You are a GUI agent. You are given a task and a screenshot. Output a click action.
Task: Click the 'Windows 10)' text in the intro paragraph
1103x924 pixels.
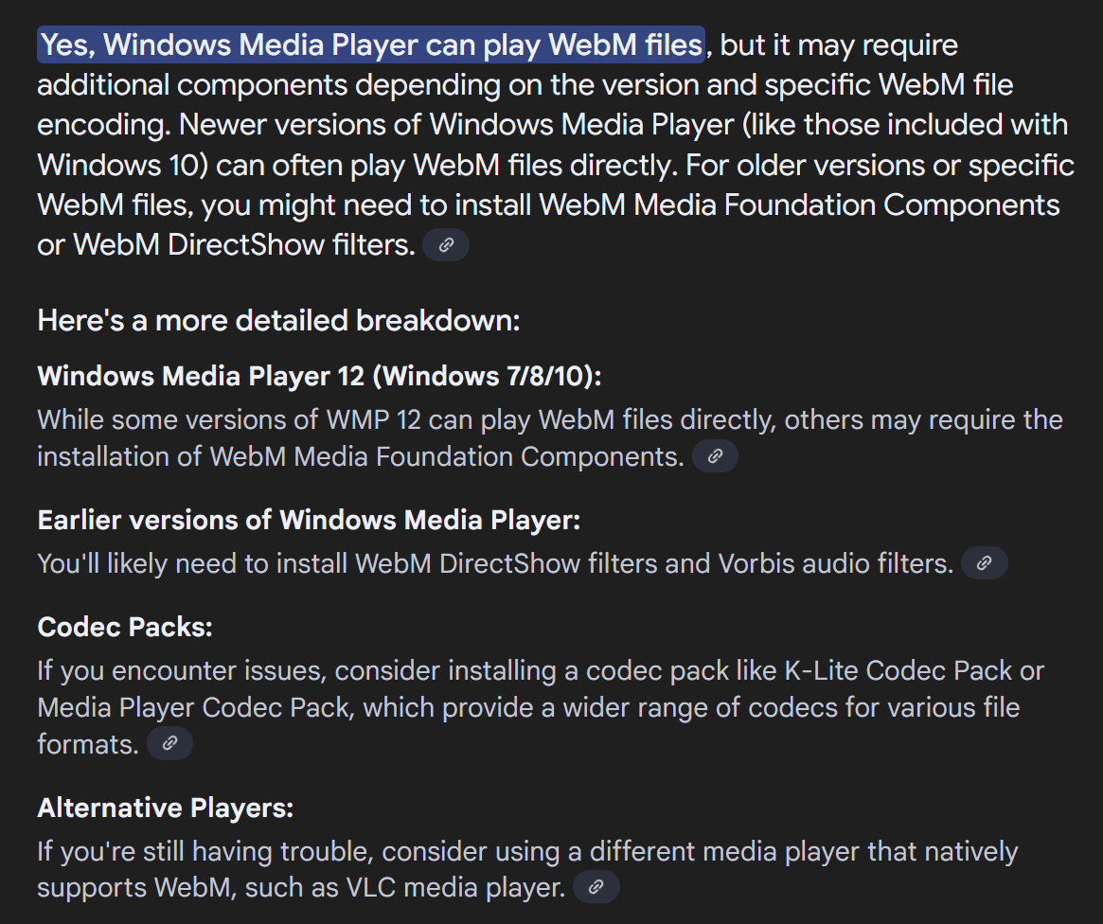pyautogui.click(x=123, y=166)
